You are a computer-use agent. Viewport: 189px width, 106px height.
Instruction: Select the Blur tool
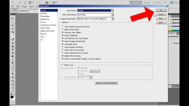13,59
